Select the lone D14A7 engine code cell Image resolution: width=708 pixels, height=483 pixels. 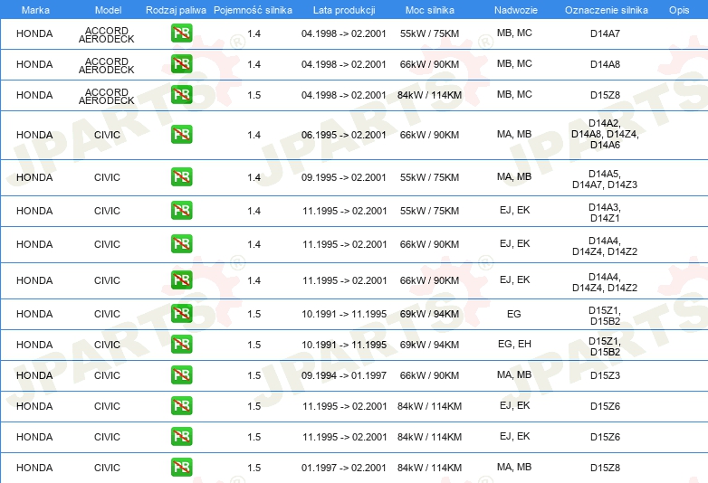coord(605,33)
